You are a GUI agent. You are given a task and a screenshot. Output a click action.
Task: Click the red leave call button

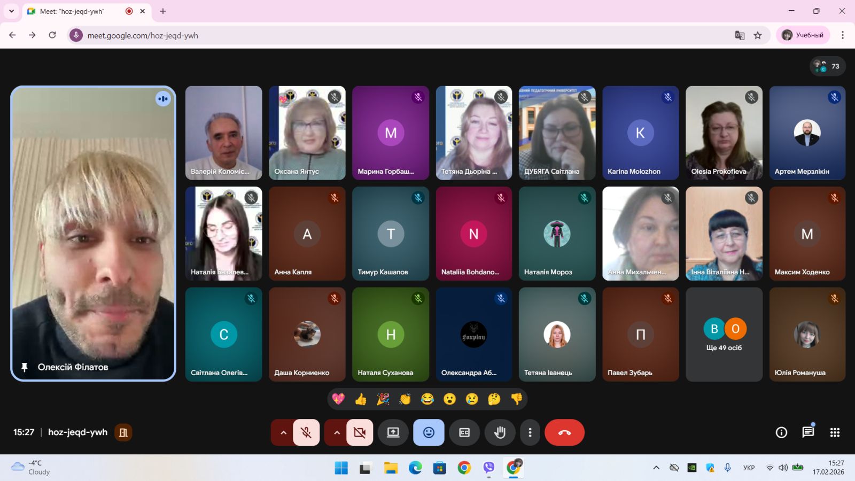click(564, 432)
